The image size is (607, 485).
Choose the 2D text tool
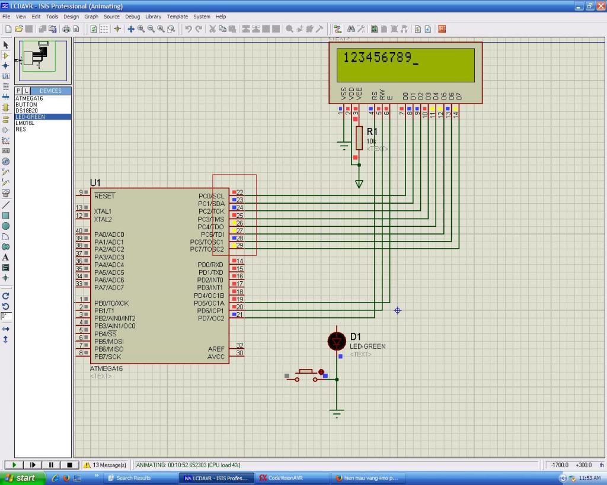[x=6, y=257]
